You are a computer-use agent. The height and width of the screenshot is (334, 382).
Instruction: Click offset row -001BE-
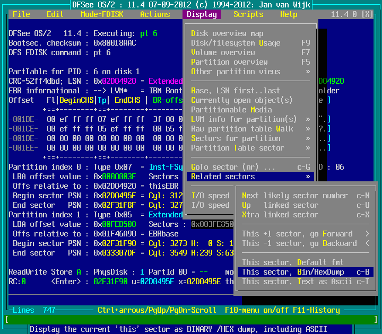pos(23,119)
